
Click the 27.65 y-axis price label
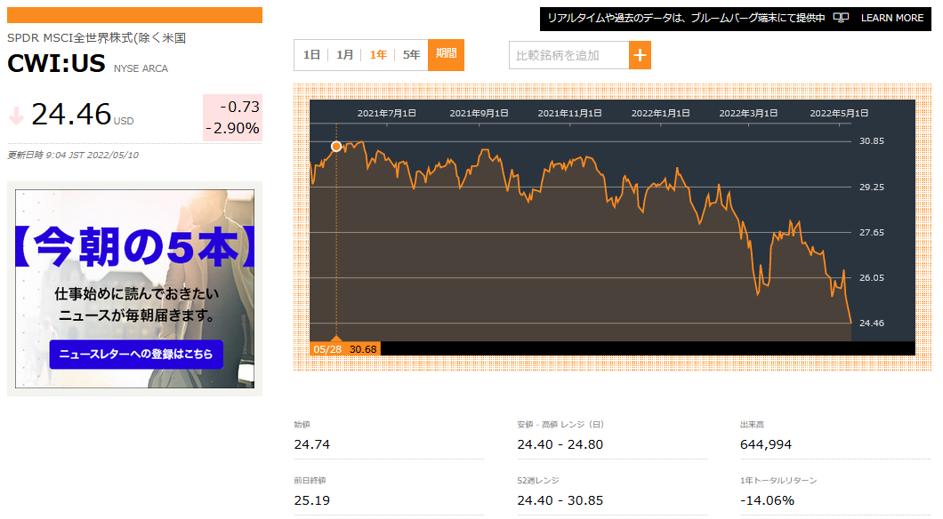point(872,232)
